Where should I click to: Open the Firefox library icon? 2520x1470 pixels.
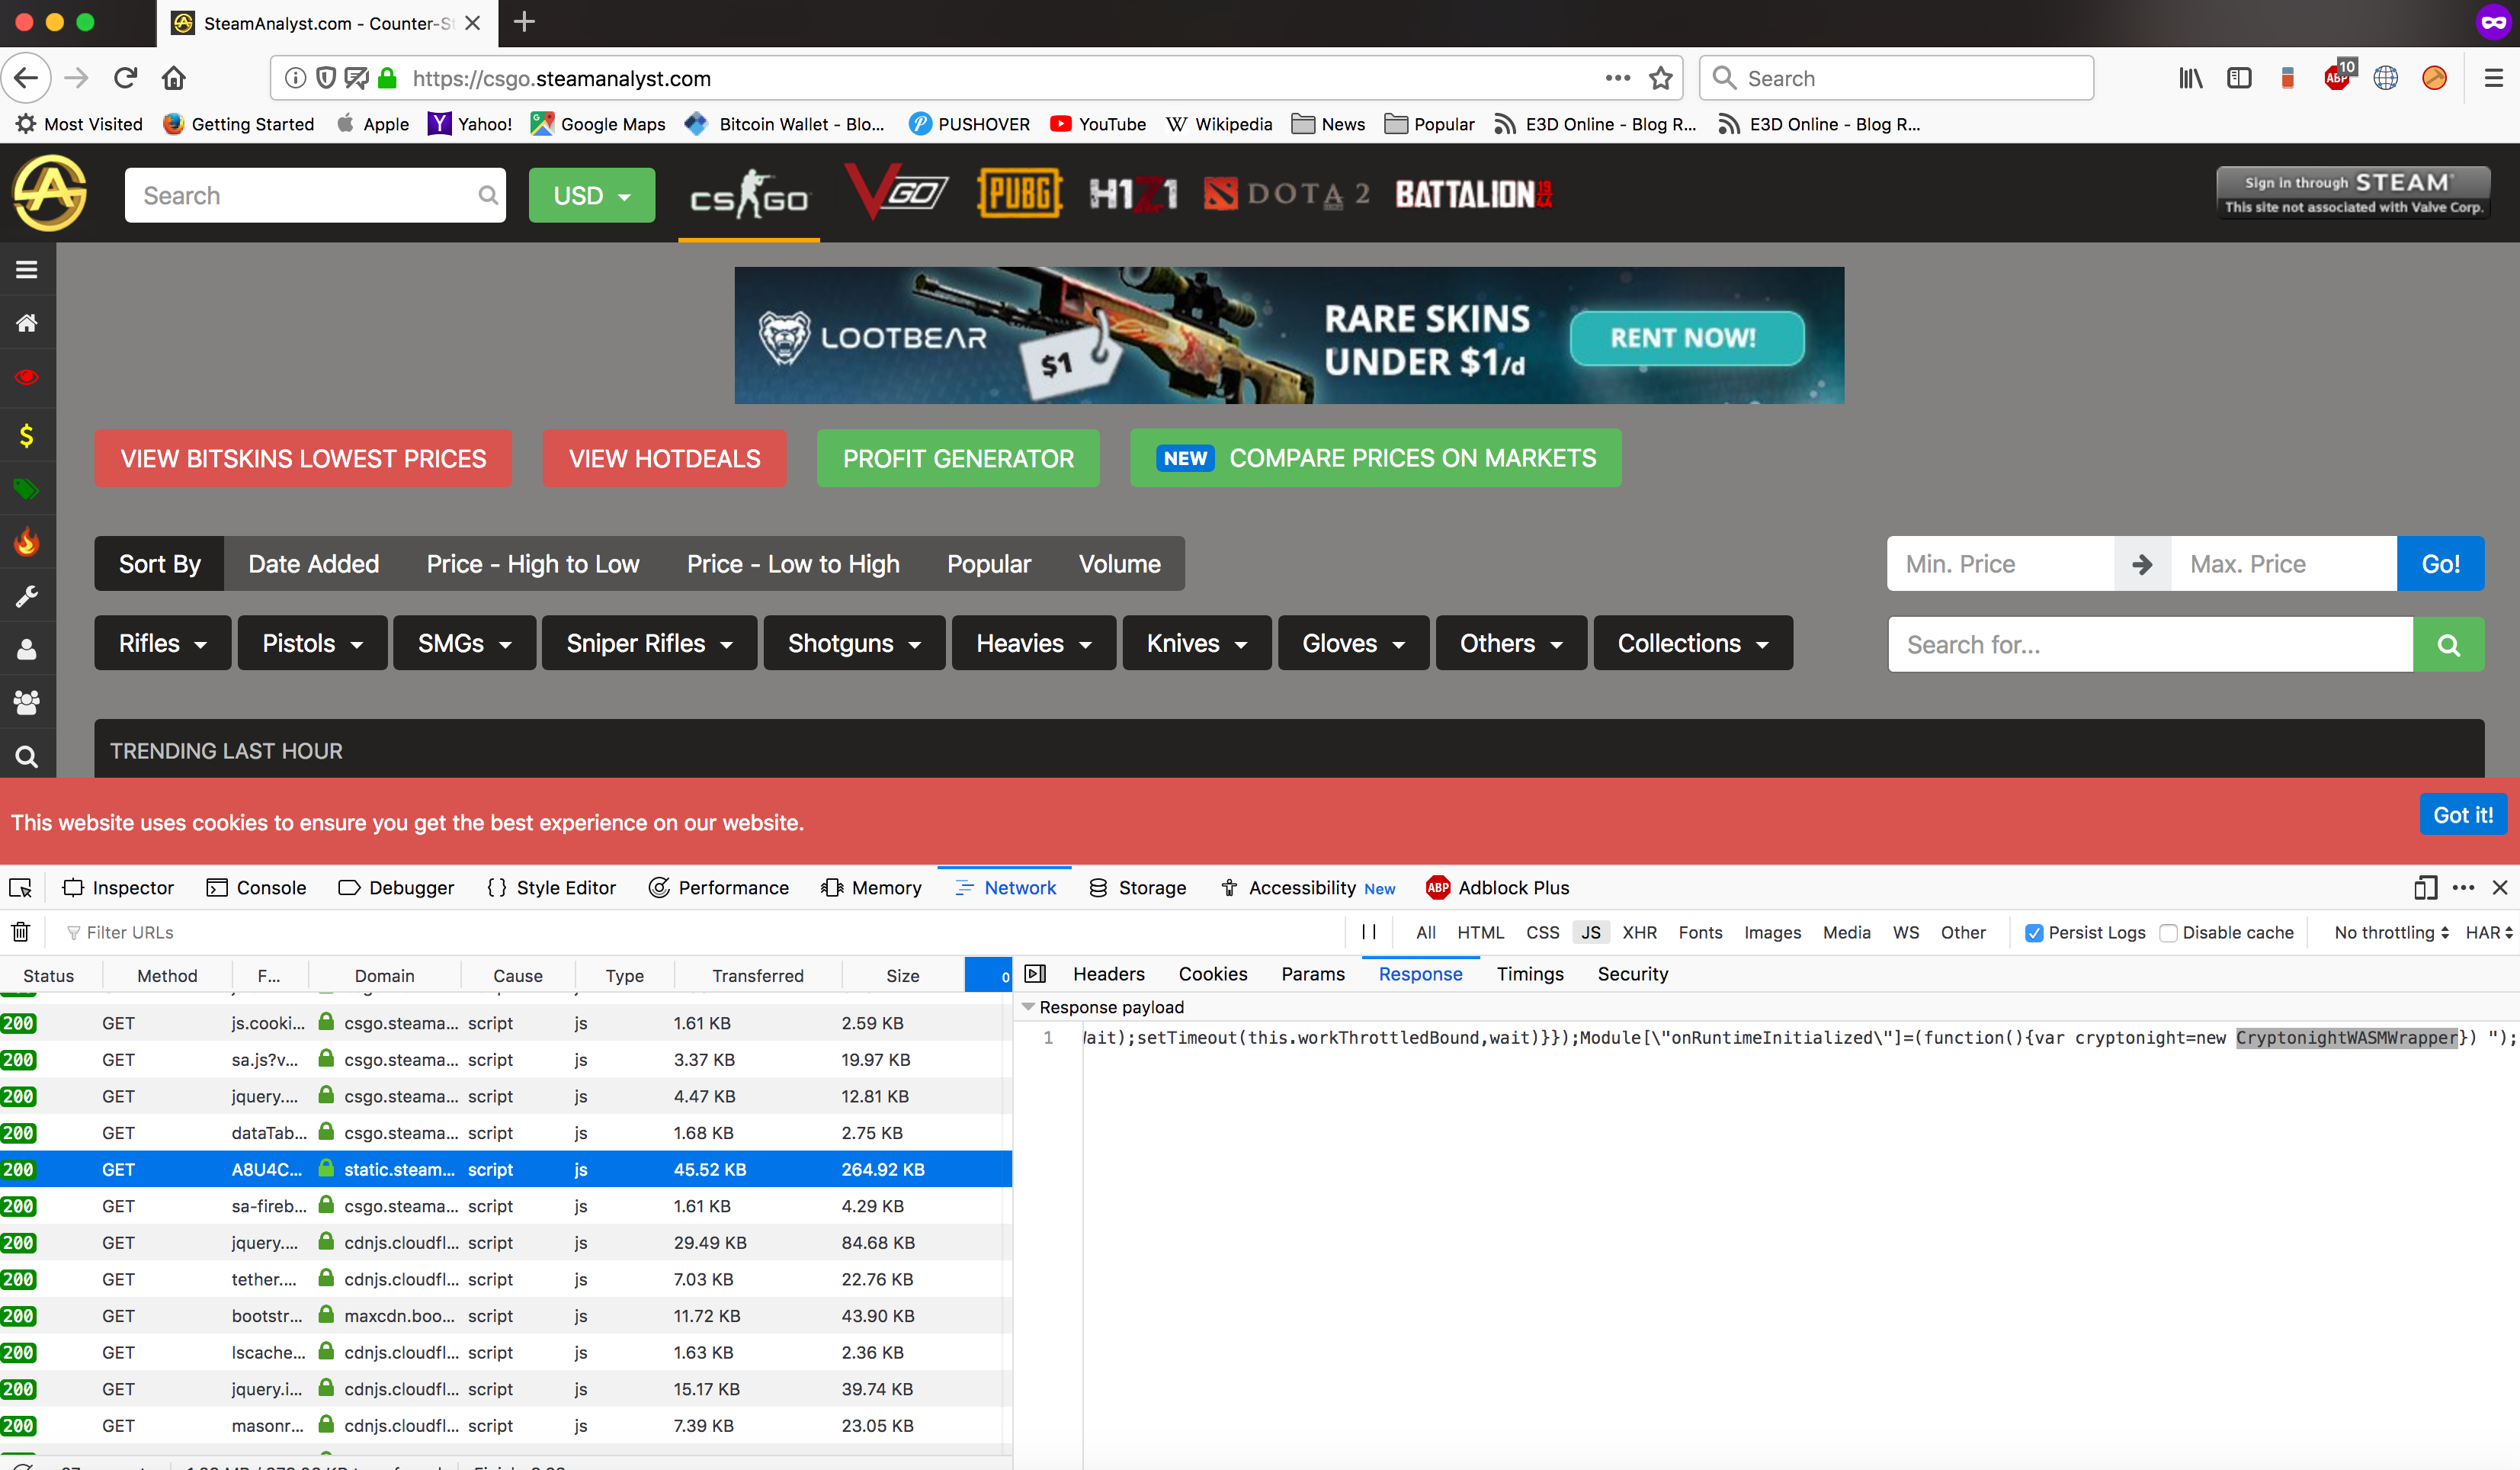click(2190, 78)
